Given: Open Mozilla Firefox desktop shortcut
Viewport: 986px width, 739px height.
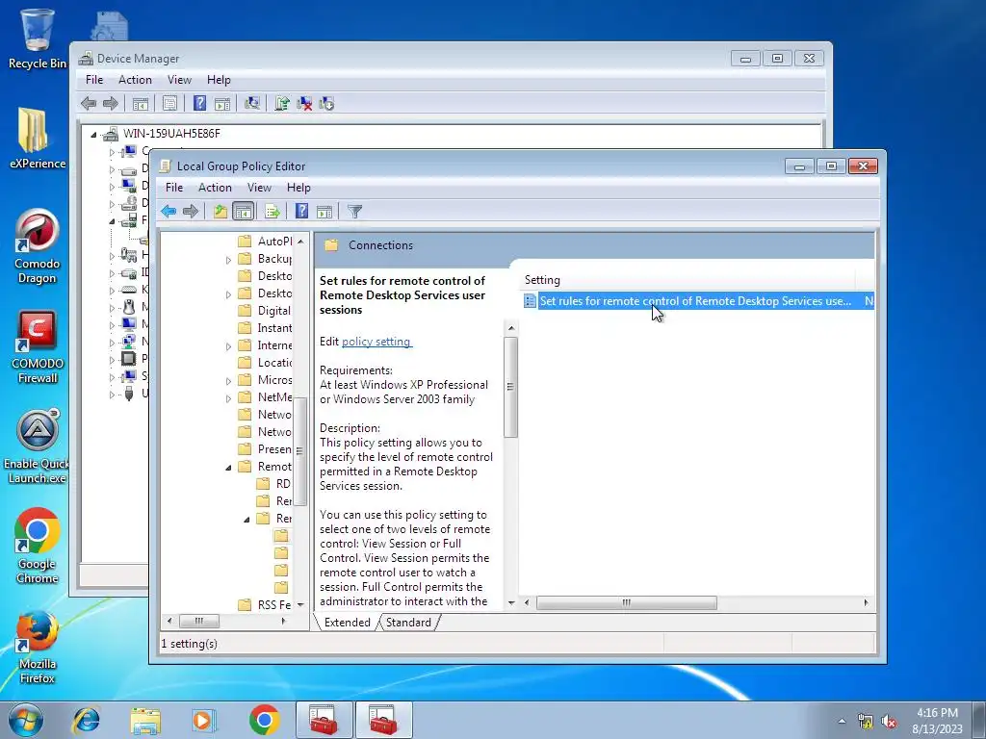Looking at the screenshot, I should [x=38, y=648].
